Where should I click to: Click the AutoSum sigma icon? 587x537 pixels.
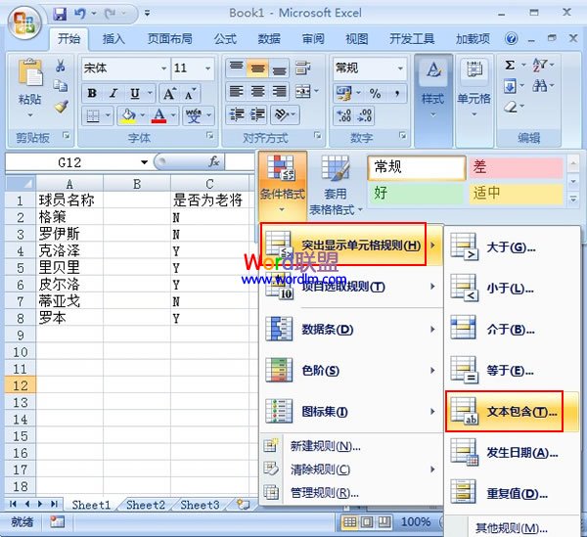click(510, 66)
